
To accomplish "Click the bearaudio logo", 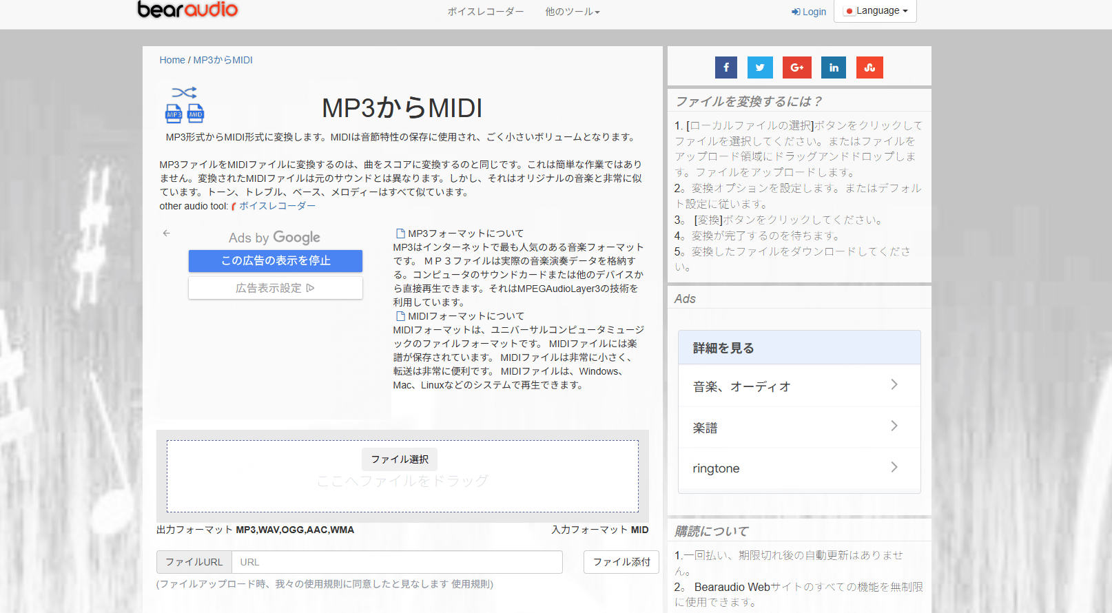I will [187, 9].
